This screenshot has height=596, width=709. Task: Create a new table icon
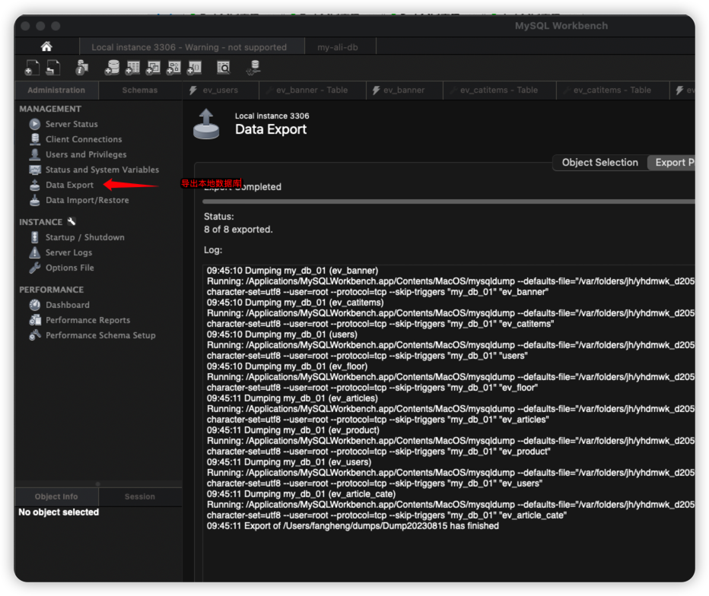(x=132, y=68)
